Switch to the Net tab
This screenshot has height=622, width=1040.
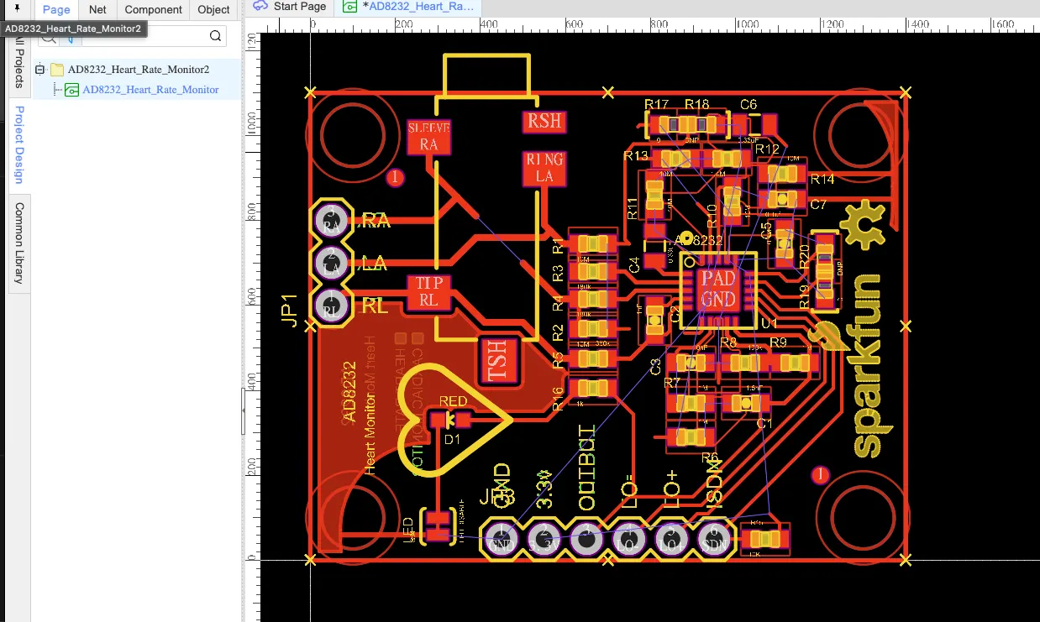(x=97, y=9)
